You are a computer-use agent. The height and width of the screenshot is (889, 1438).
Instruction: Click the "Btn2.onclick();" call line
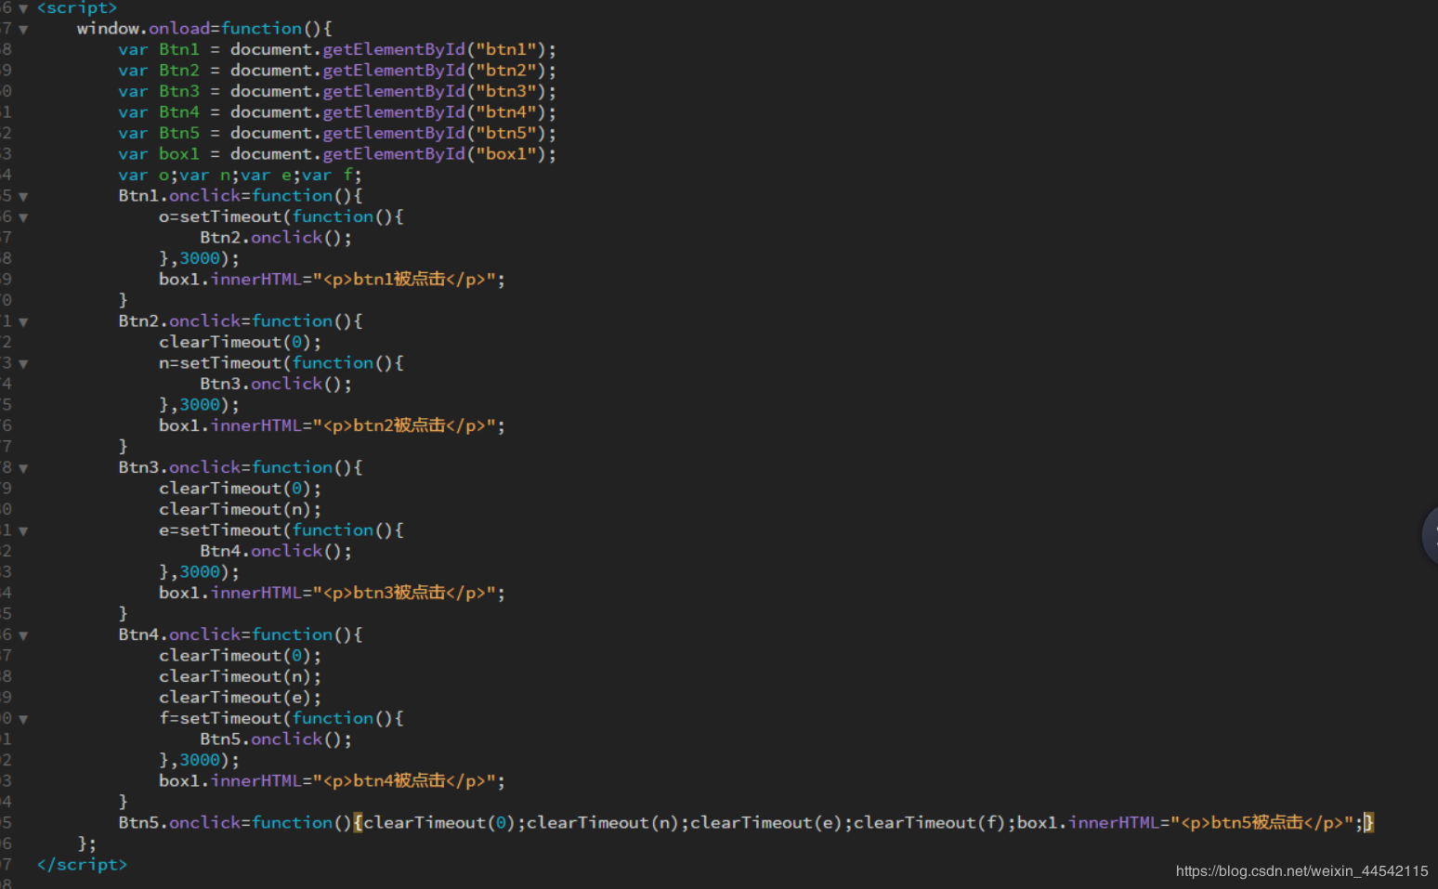(x=276, y=238)
